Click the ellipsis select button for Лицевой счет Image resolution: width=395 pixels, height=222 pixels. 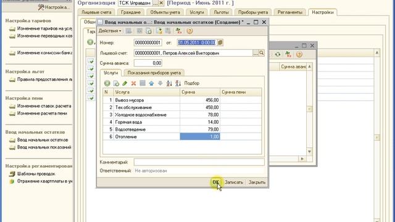(x=256, y=53)
